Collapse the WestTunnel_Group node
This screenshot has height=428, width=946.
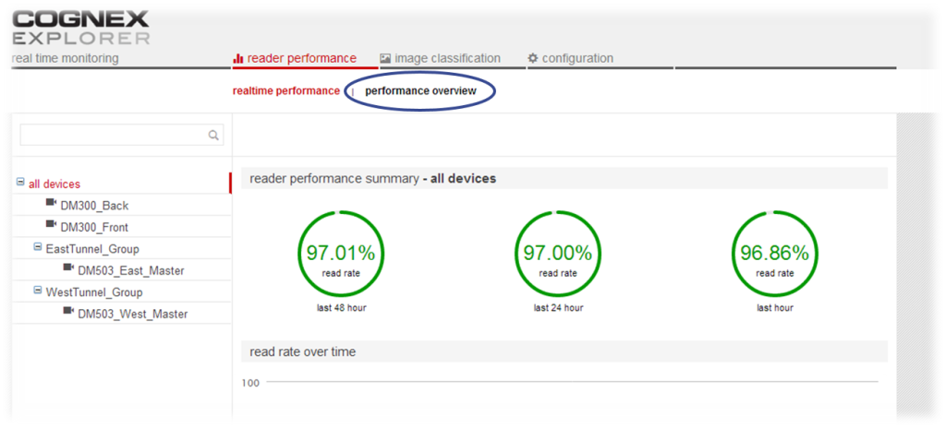point(37,291)
